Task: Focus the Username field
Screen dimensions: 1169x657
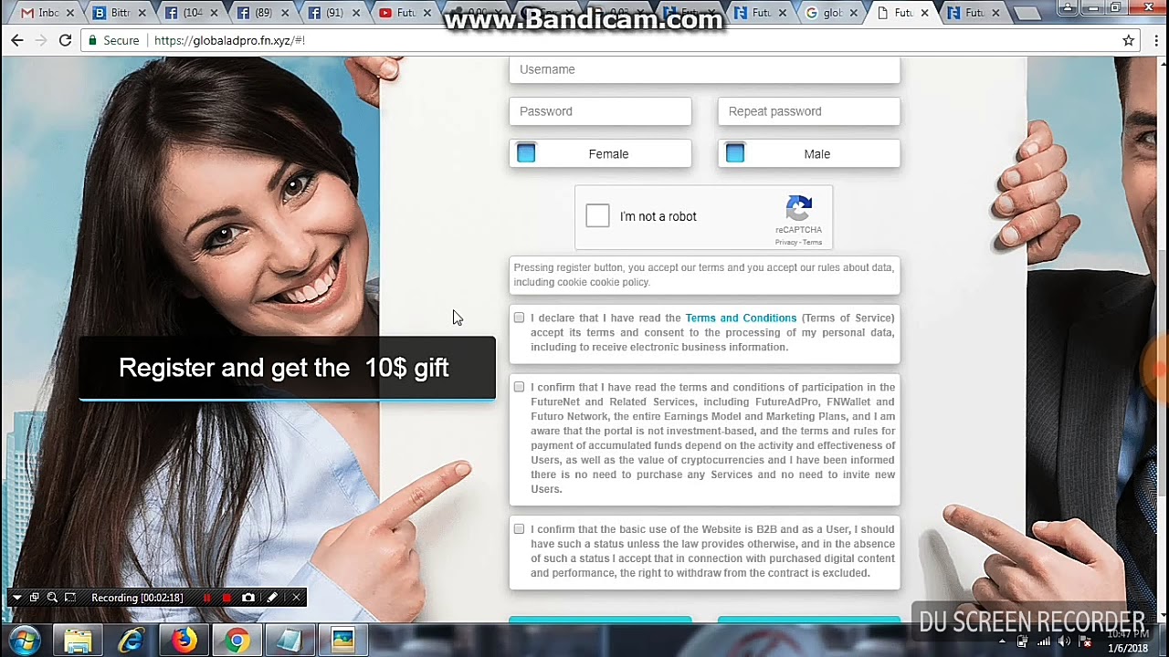Action: (x=704, y=69)
